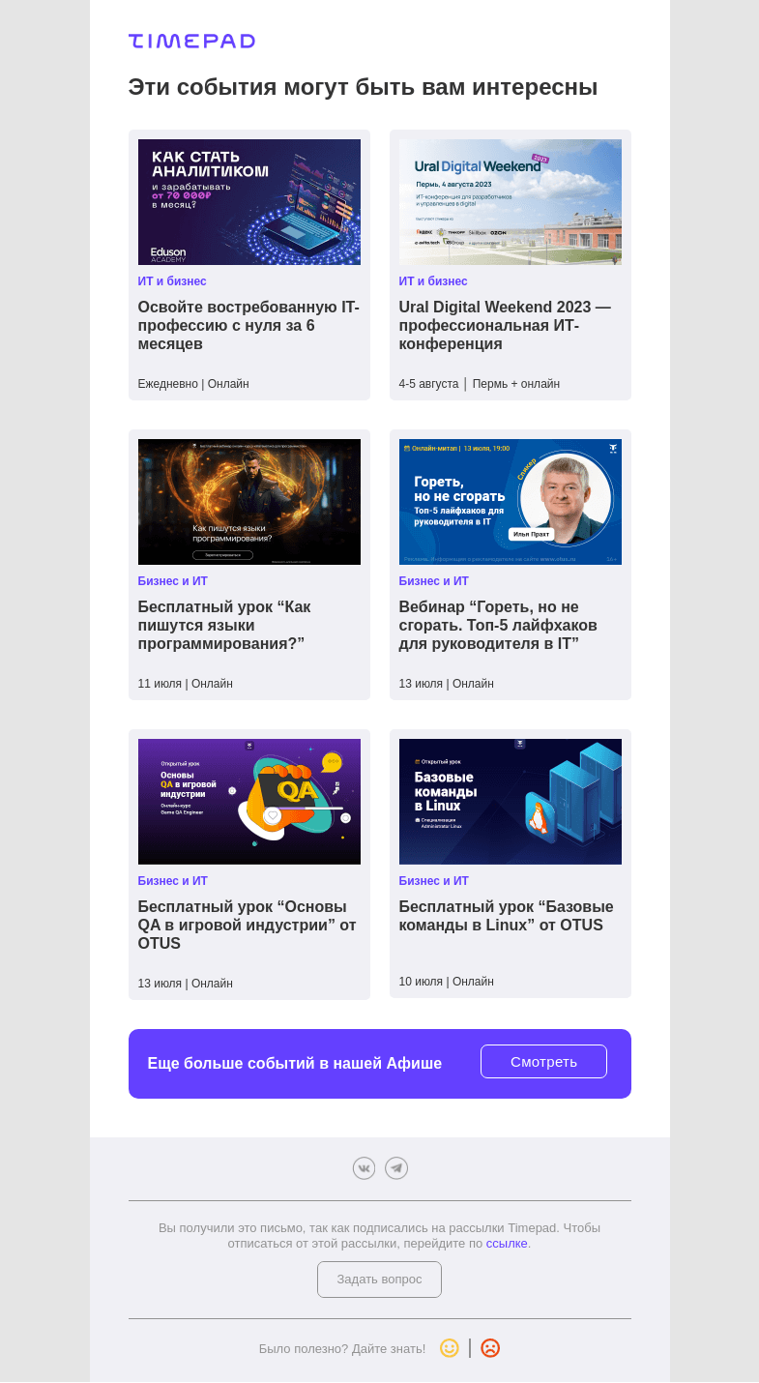Open title Ural Digital Weekend 2023
The width and height of the screenshot is (759, 1383).
(506, 326)
